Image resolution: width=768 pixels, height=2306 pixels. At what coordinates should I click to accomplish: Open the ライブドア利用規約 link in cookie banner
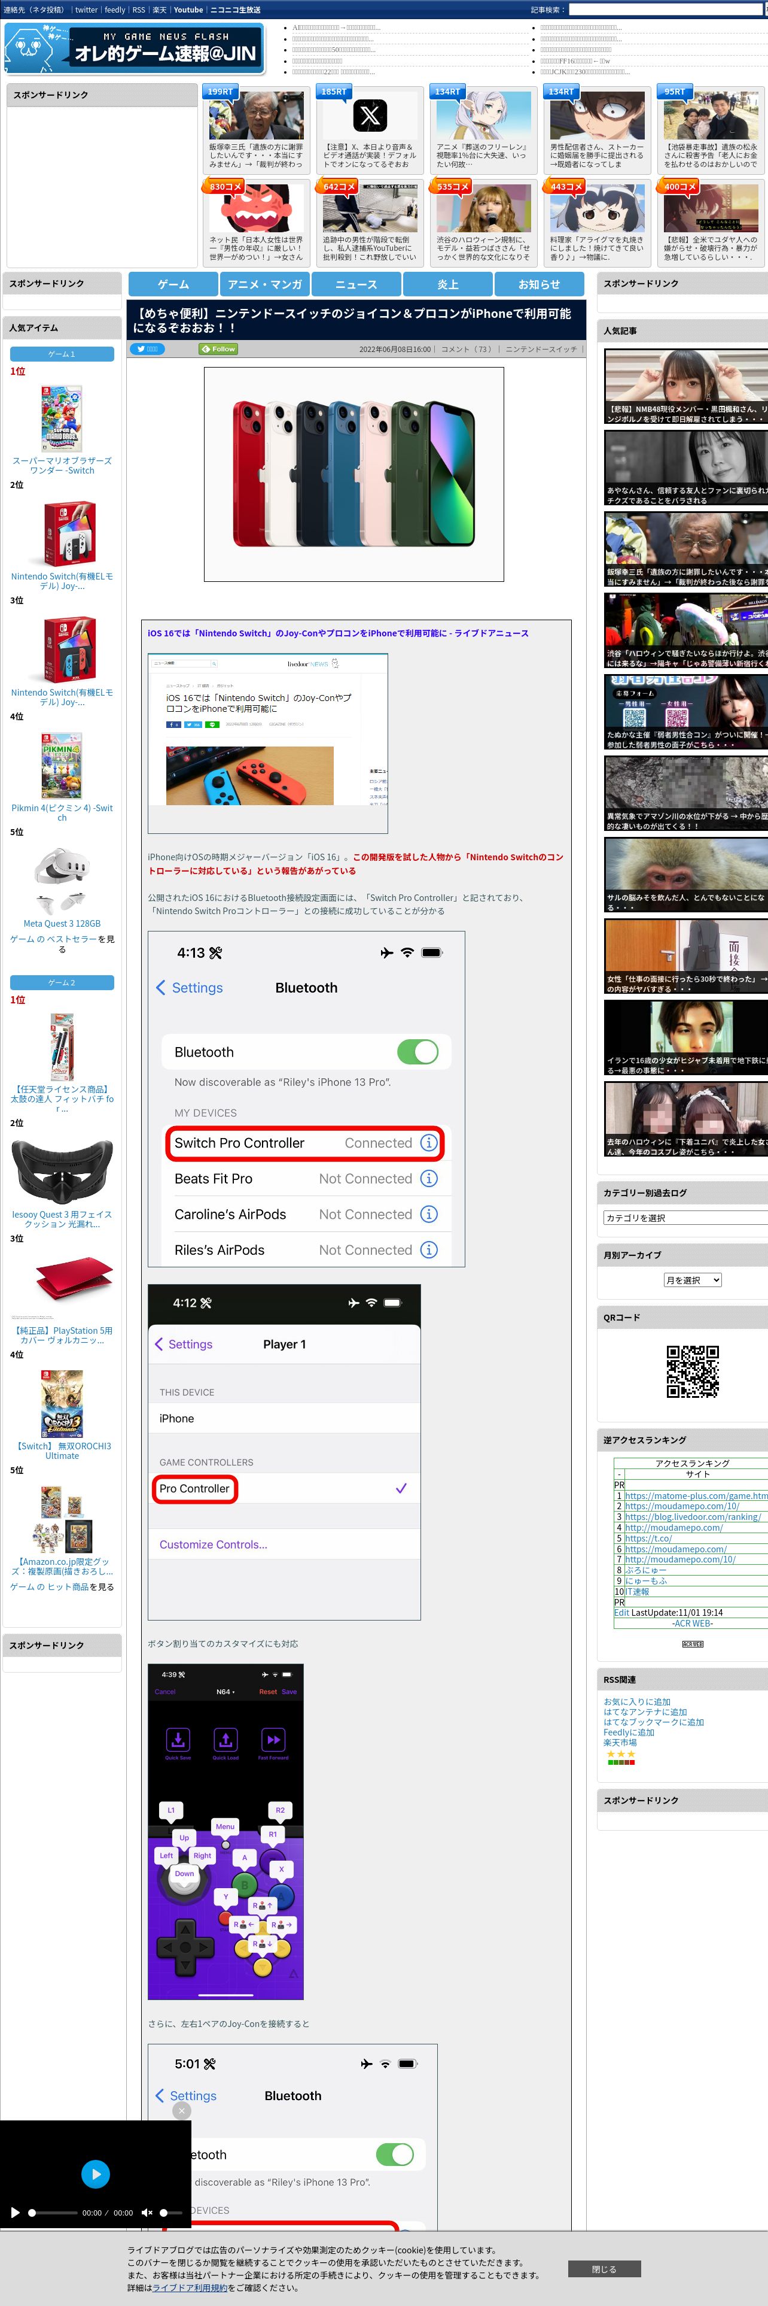(190, 2287)
